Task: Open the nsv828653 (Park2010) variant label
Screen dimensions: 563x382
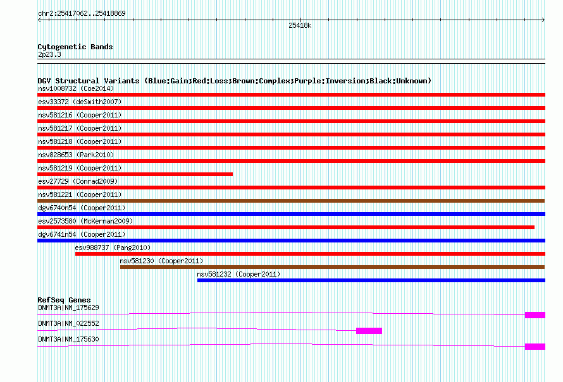Action: [76, 155]
